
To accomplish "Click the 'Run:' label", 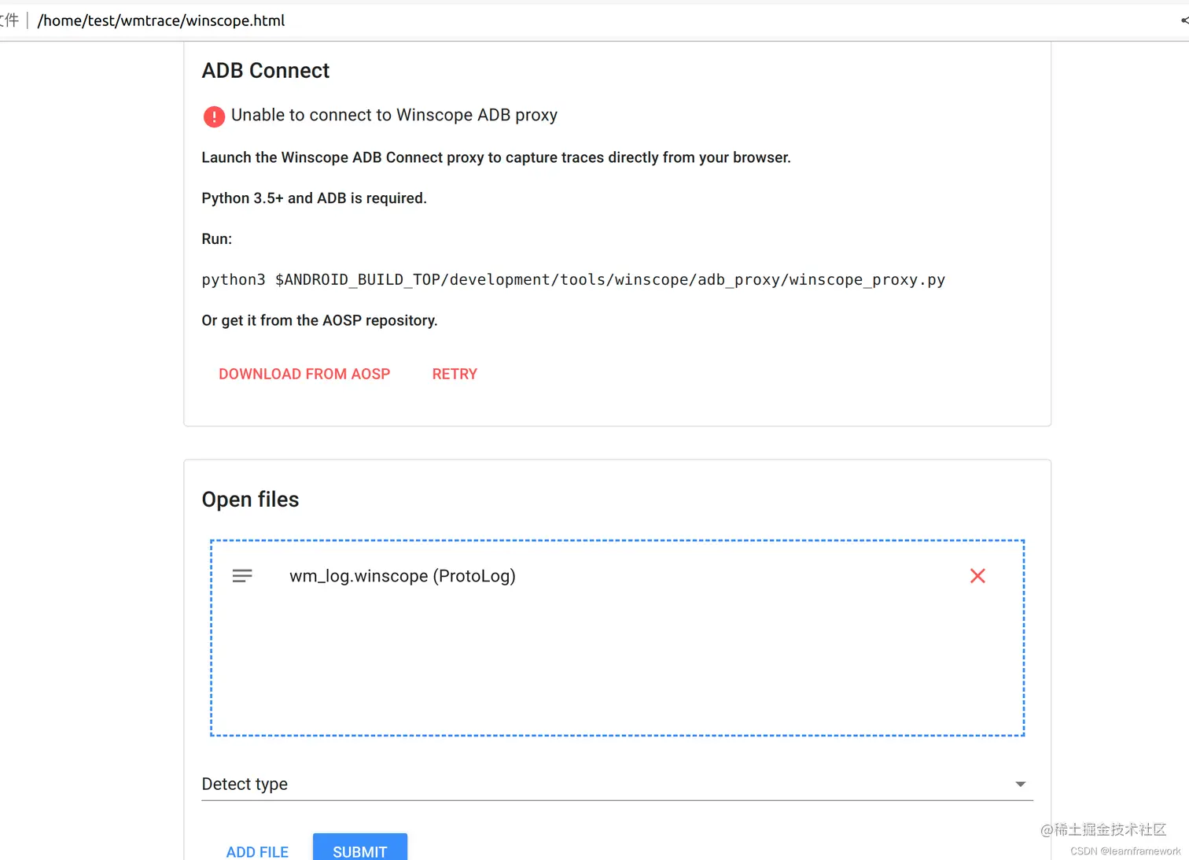I will point(216,239).
